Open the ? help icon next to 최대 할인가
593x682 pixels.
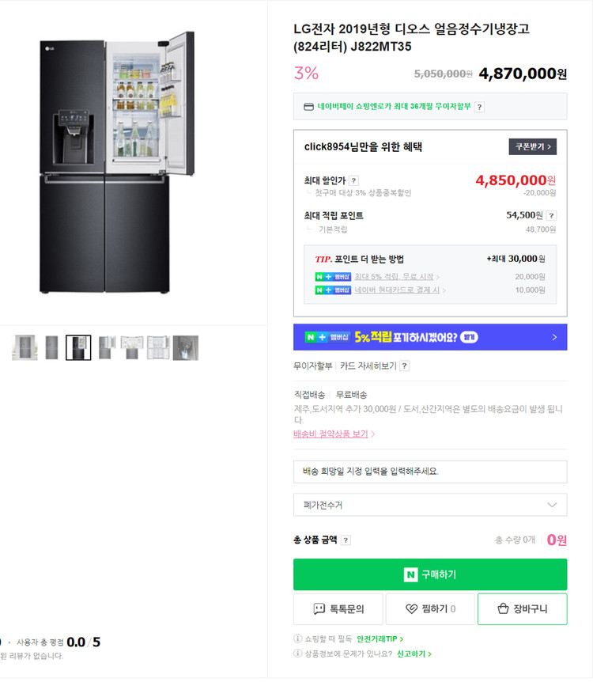point(353,180)
